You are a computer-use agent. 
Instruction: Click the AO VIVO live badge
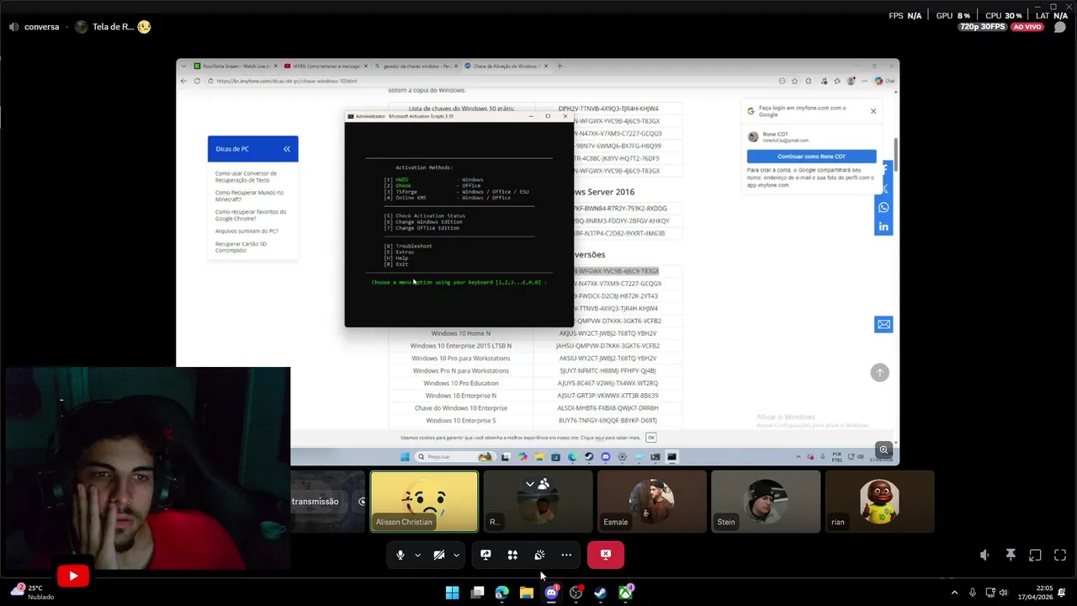click(1027, 27)
